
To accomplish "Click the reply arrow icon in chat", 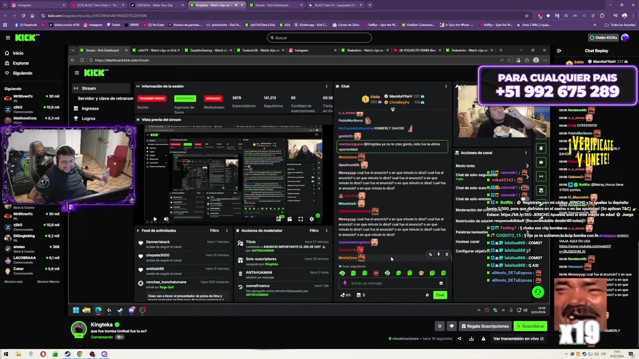I will [430, 255].
